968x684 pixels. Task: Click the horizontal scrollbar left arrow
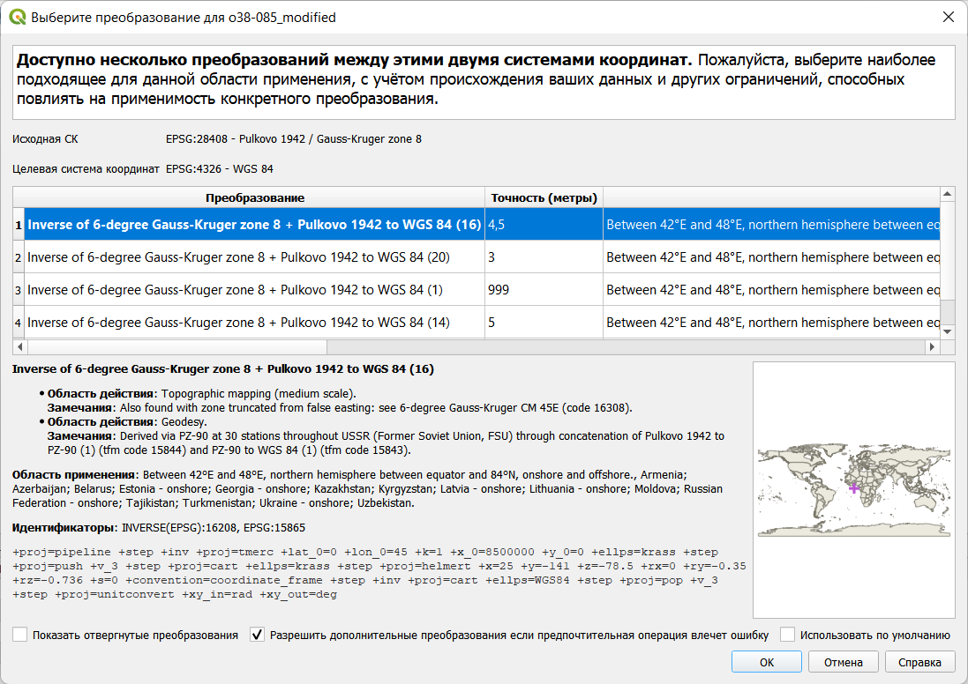pyautogui.click(x=19, y=346)
